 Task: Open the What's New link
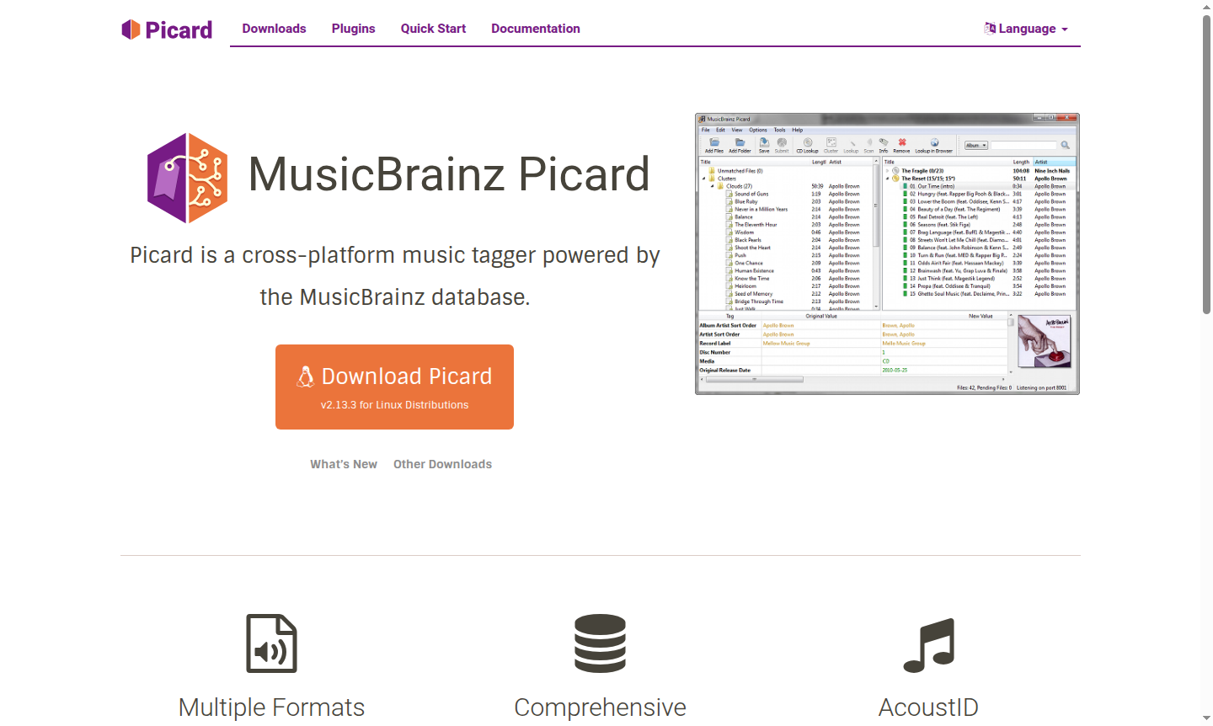[x=343, y=463]
